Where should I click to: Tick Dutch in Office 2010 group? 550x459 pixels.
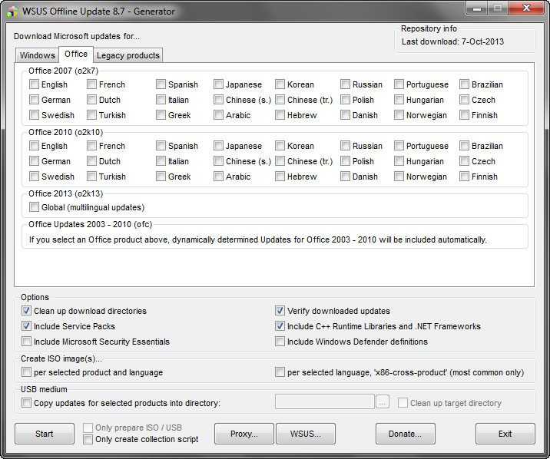click(91, 161)
